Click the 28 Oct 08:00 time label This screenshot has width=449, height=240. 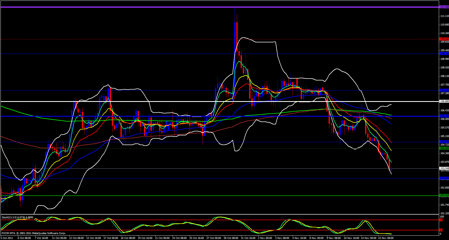231,238
